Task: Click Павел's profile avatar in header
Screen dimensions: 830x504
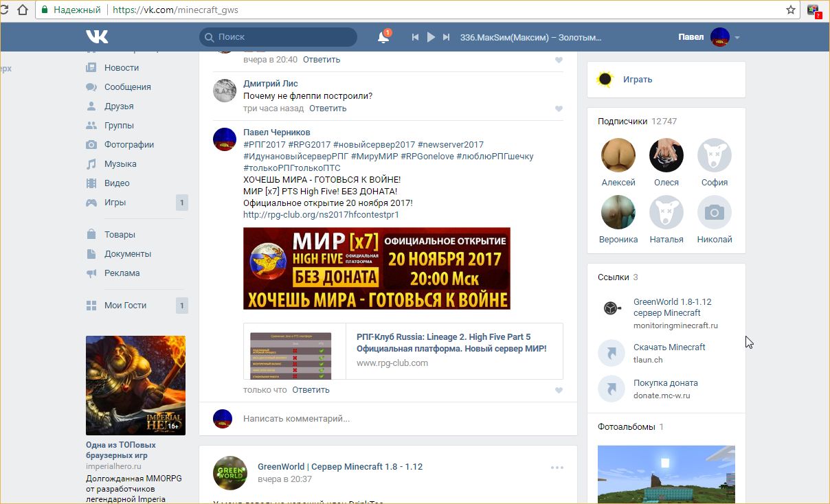Action: click(719, 37)
